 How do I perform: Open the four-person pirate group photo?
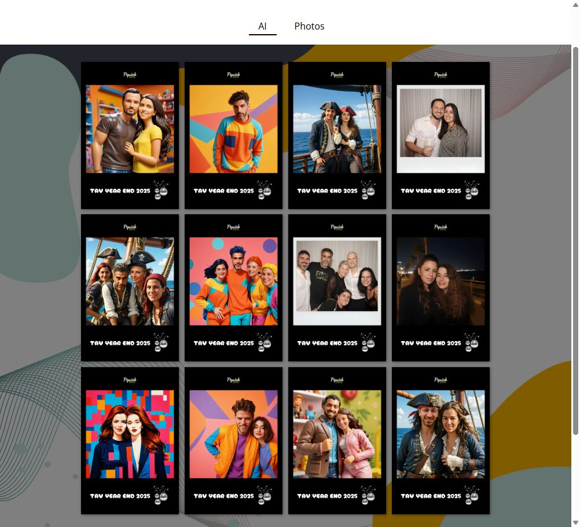coord(130,281)
